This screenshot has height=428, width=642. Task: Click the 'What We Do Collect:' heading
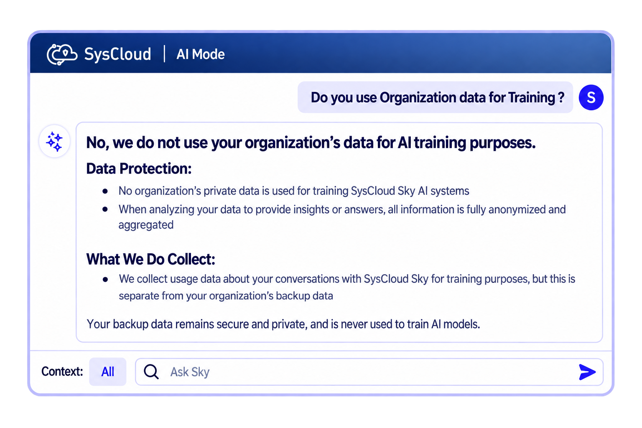click(x=150, y=259)
